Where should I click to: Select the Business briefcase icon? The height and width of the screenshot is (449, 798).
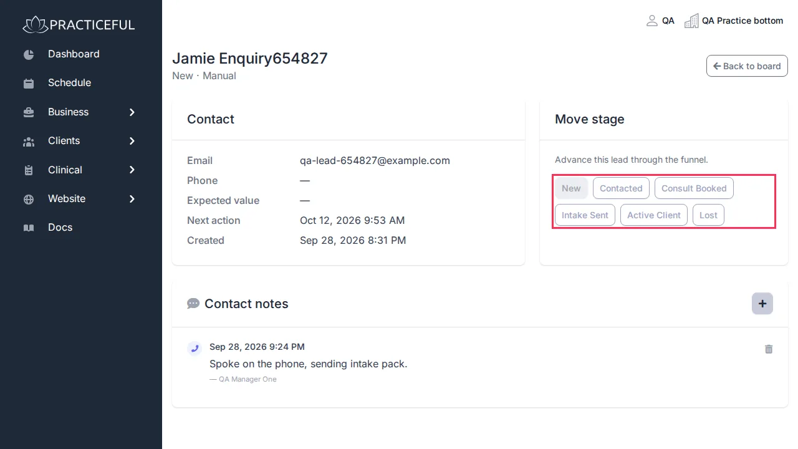[x=29, y=112]
